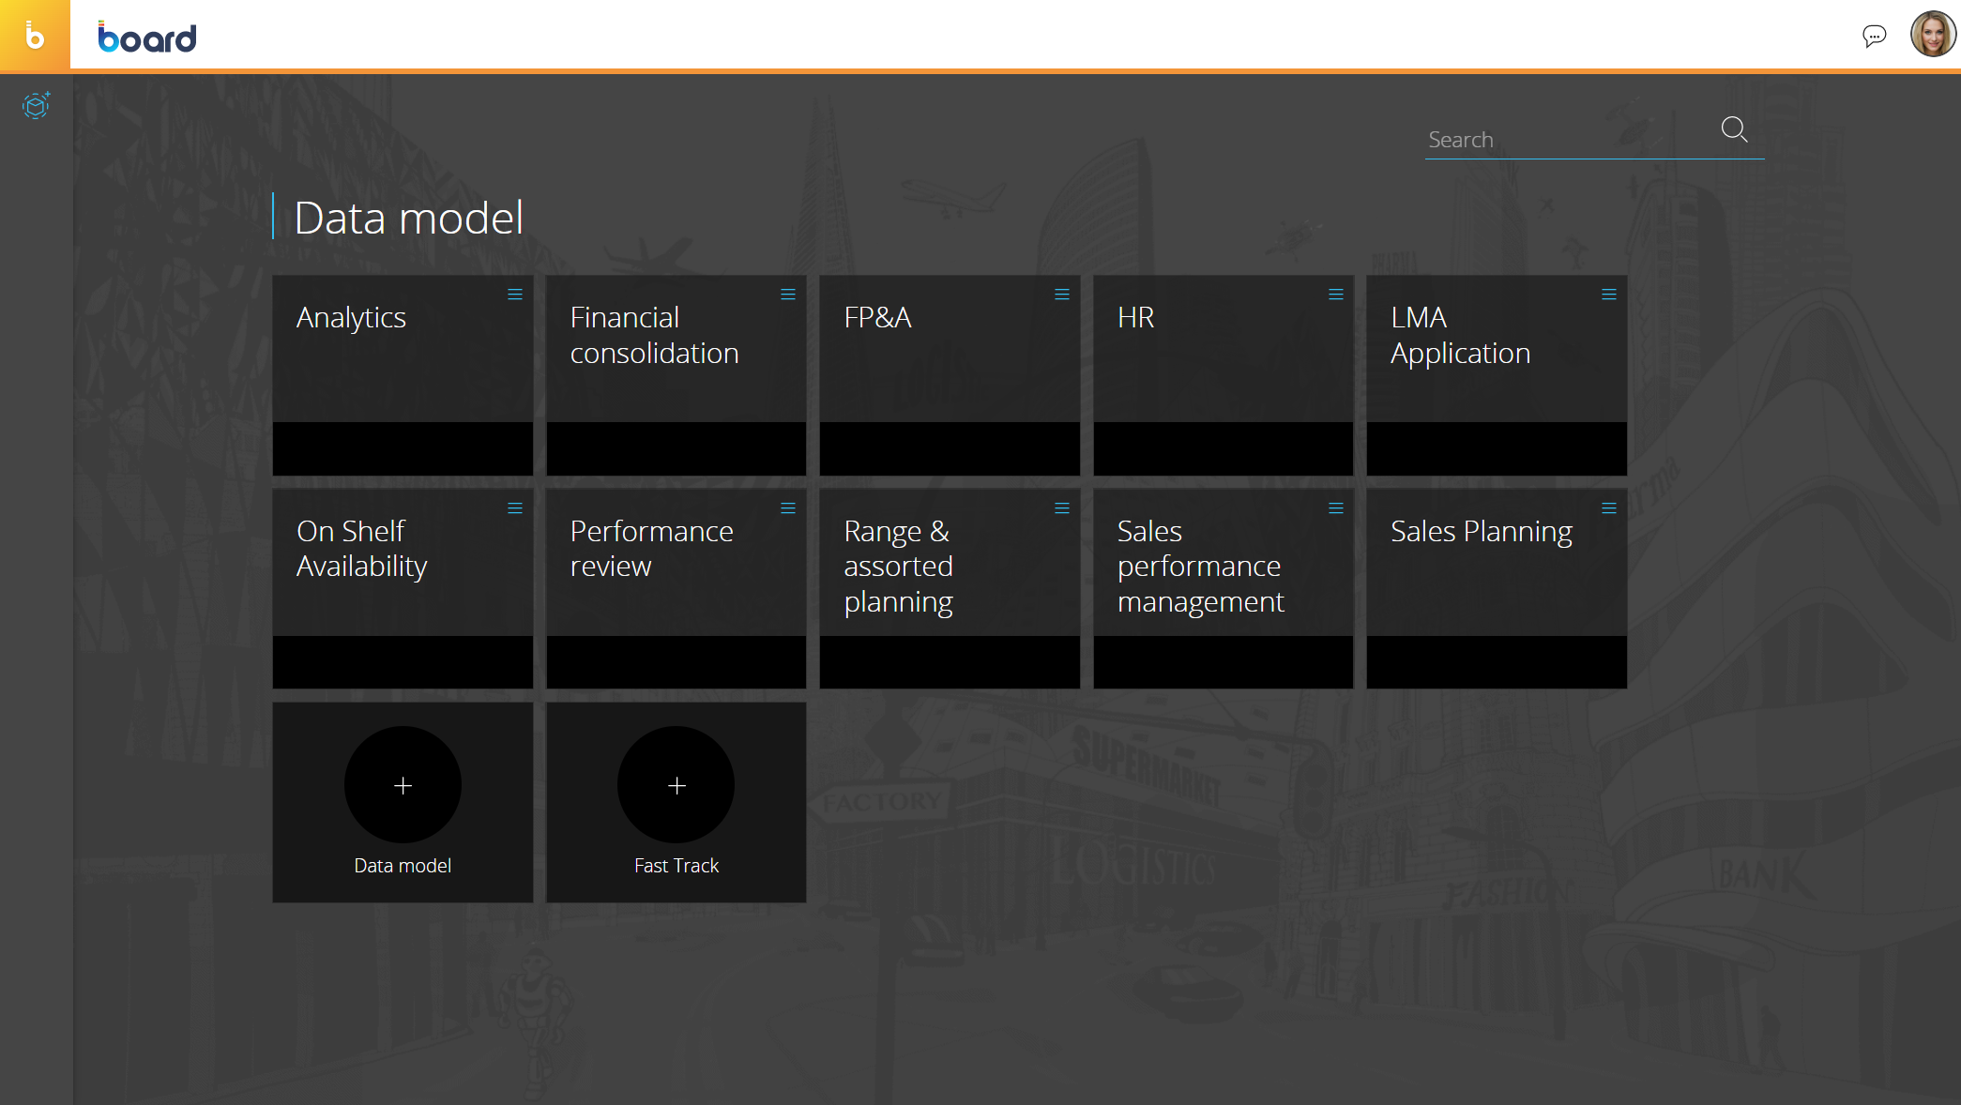Expand Performance review tile options menu
The image size is (1961, 1105).
click(x=788, y=508)
